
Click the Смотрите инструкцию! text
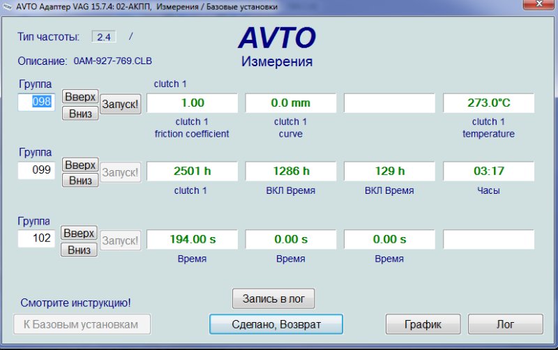(75, 303)
